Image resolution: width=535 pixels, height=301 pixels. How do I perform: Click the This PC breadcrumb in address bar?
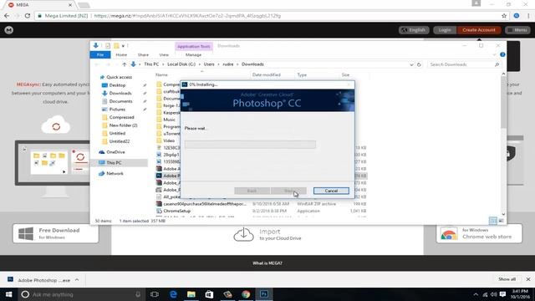(x=151, y=64)
